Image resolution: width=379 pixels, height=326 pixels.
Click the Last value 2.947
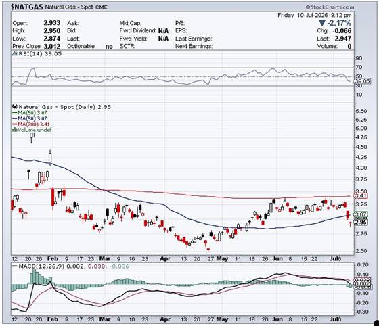[343, 39]
